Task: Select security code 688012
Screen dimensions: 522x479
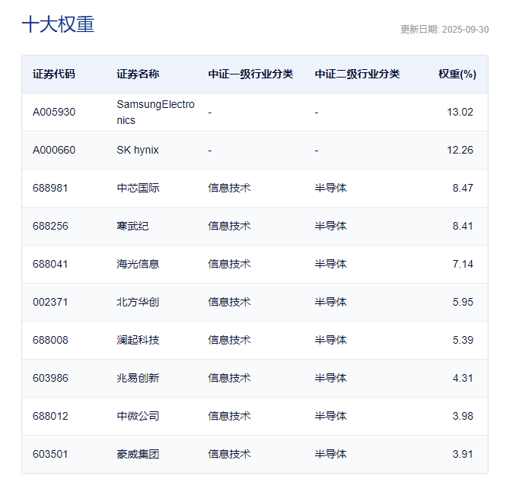Action: (x=50, y=416)
